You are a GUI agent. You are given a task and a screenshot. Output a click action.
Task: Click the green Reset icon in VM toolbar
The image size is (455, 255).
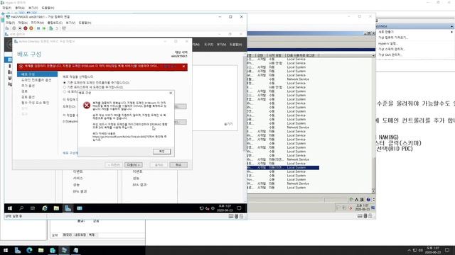44,28
